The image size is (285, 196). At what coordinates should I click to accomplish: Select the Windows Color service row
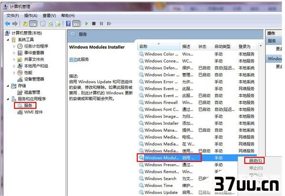click(197, 54)
